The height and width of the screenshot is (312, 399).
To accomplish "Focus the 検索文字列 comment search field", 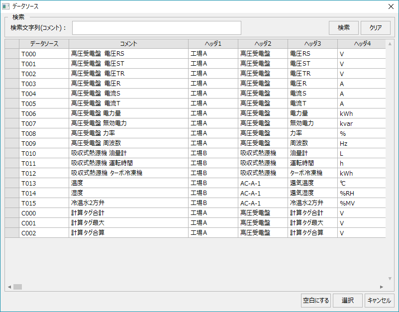I will click(x=157, y=28).
